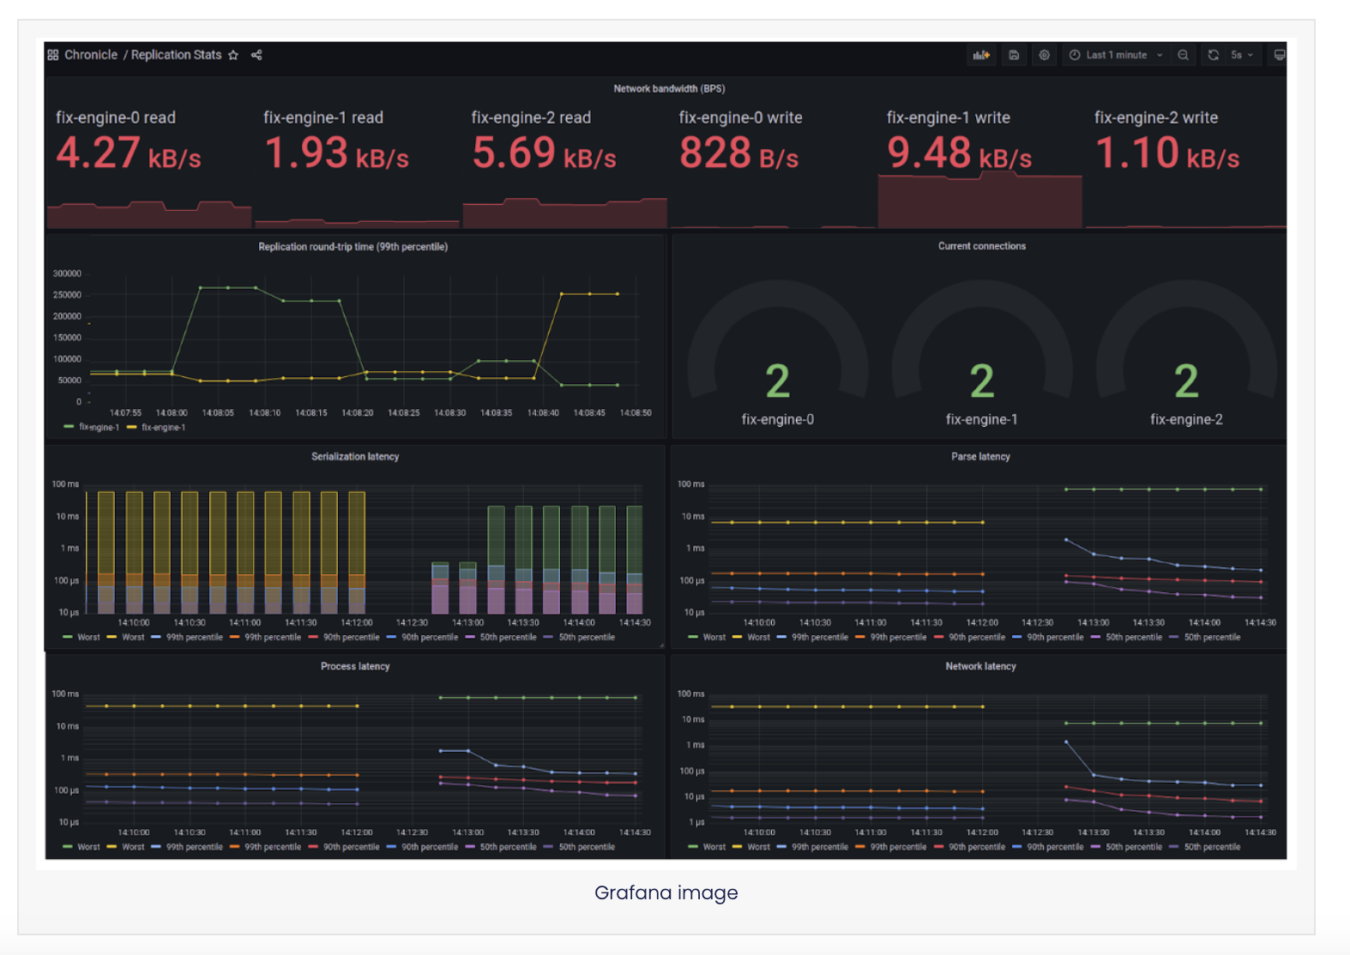
Task: Click the 300000 y-axis label on round-trip chart
Action: click(x=67, y=274)
